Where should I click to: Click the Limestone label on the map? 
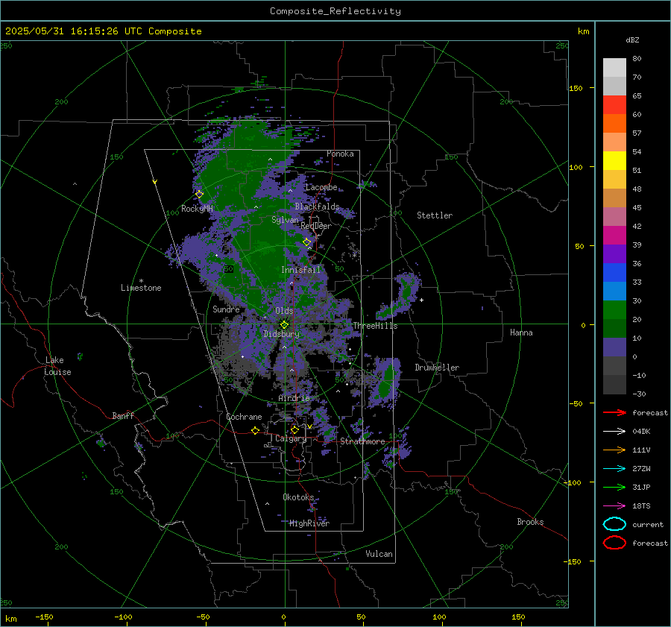coord(141,288)
